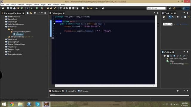This screenshot has height=107, width=191.
Task: Open the Project menu
Action: click(x=44, y=4)
